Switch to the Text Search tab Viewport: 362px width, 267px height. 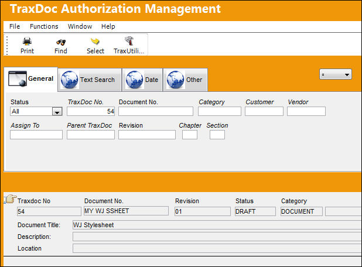(90, 80)
